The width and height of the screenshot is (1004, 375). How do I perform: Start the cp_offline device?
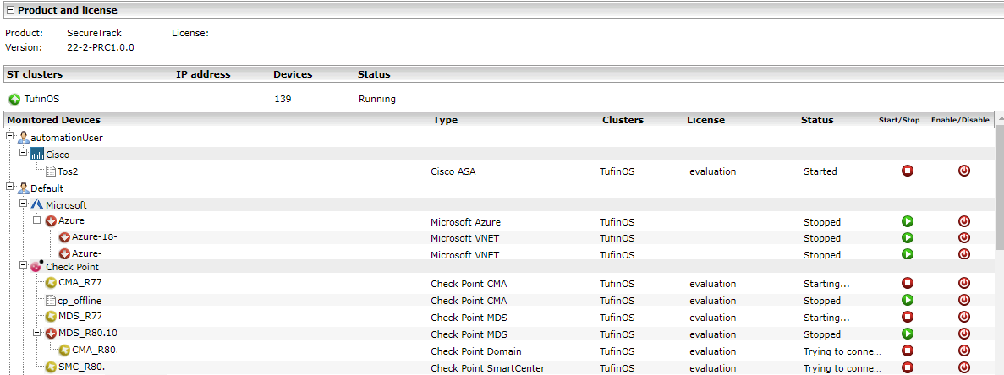pyautogui.click(x=907, y=300)
